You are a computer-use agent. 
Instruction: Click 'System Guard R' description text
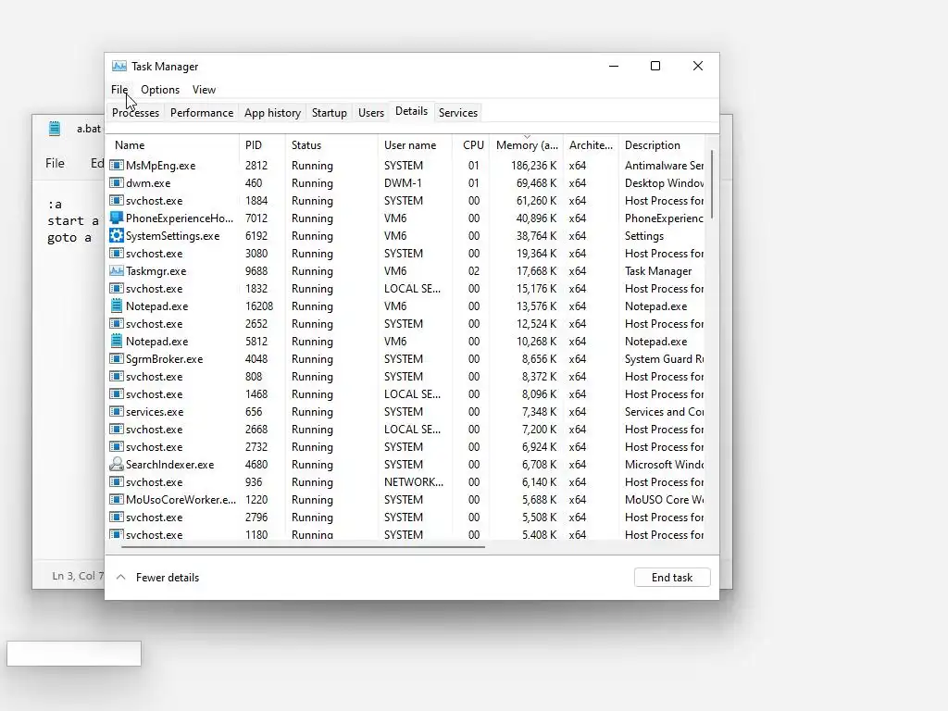click(x=664, y=358)
